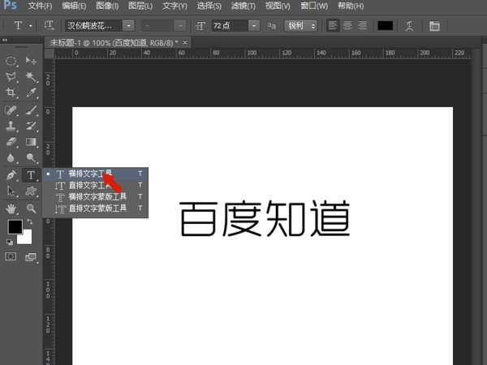This screenshot has width=487, height=365.
Task: Select the Elliptical Marquee tool
Action: [x=11, y=61]
